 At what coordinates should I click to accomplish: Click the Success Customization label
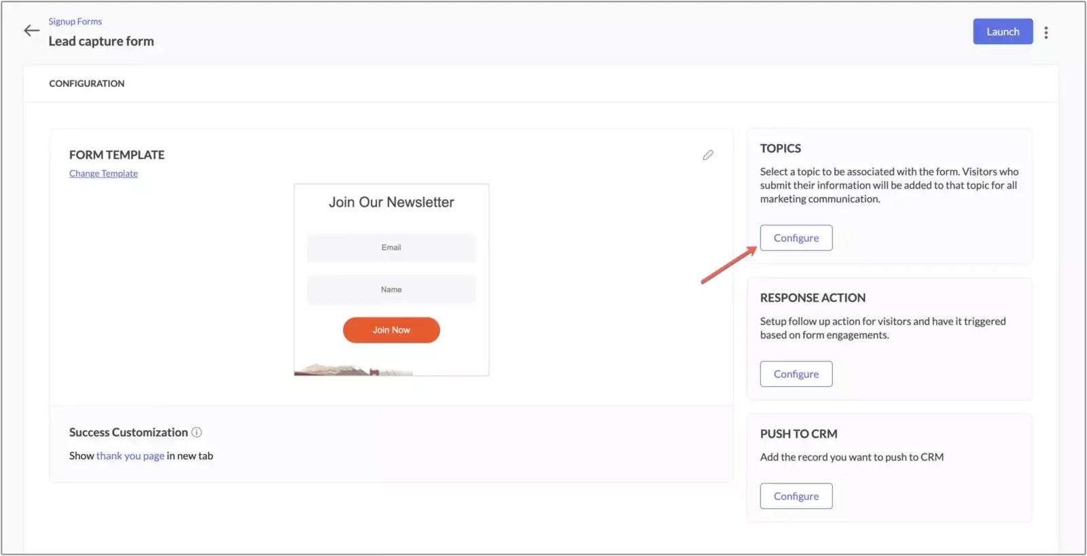tap(128, 432)
